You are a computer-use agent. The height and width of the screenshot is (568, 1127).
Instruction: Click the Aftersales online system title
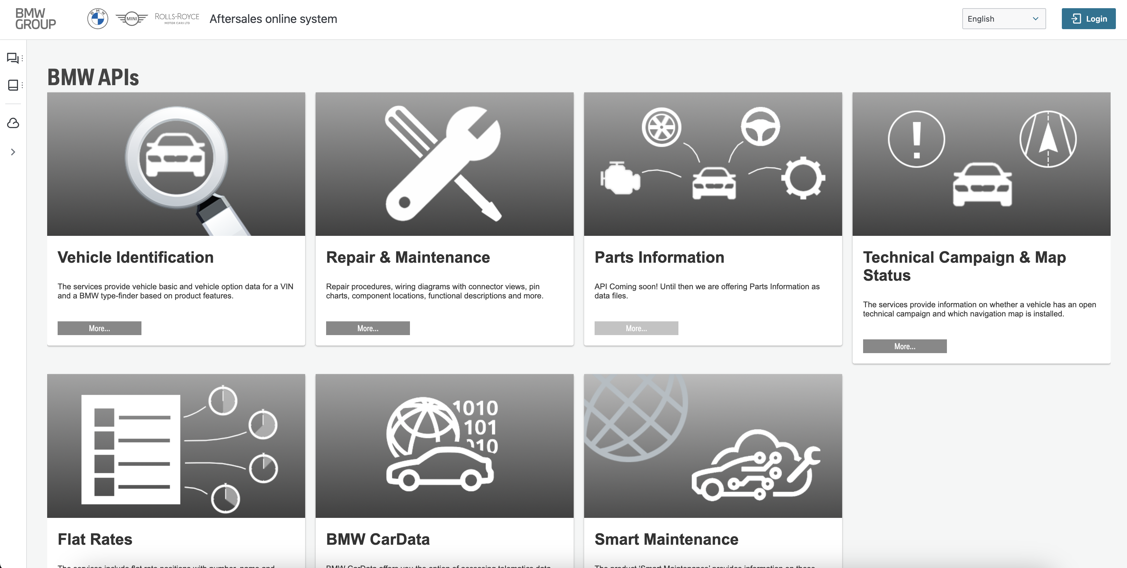[273, 19]
